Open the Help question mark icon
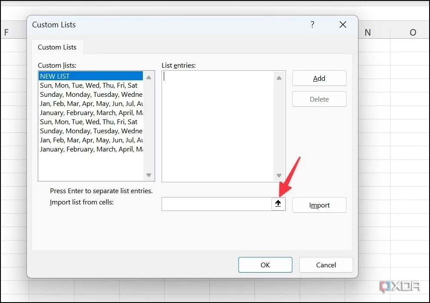Viewport: 430px width, 303px height. 312,25
